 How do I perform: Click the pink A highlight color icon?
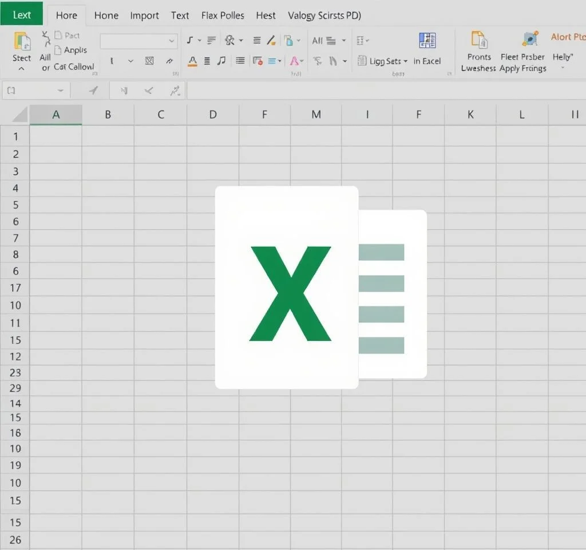coord(295,61)
